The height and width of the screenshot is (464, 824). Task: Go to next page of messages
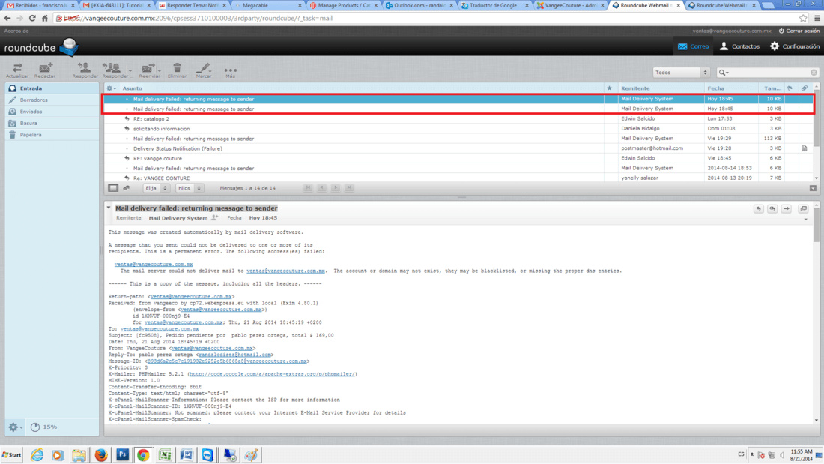pyautogui.click(x=336, y=188)
